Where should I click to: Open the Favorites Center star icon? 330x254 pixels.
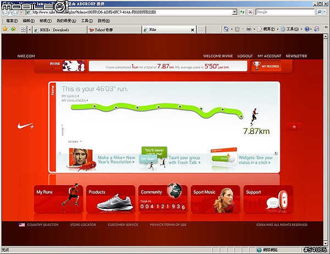[5, 29]
